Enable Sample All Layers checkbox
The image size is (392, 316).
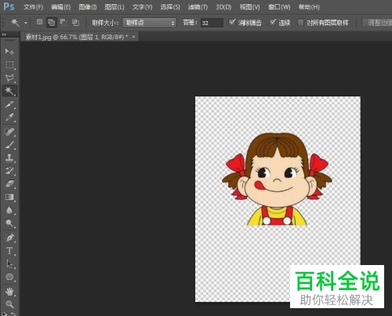300,23
